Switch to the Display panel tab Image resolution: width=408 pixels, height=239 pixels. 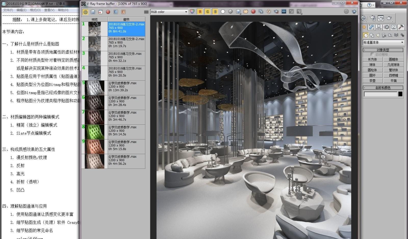pos(394,27)
